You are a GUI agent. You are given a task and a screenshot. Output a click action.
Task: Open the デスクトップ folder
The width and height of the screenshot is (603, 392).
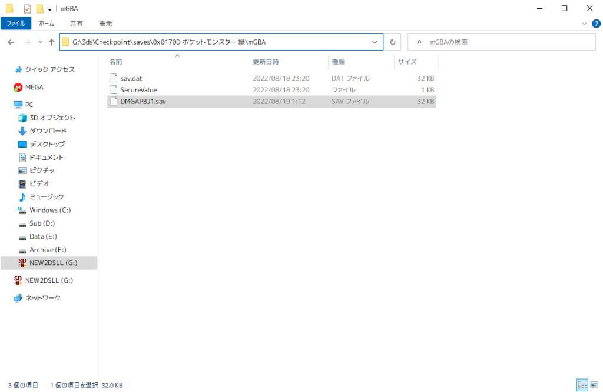(x=47, y=144)
